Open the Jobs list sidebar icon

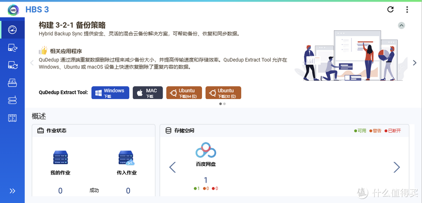tap(12, 83)
